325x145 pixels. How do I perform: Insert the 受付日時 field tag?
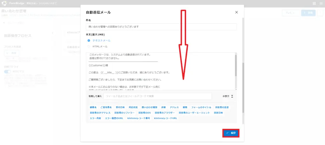coord(120,108)
